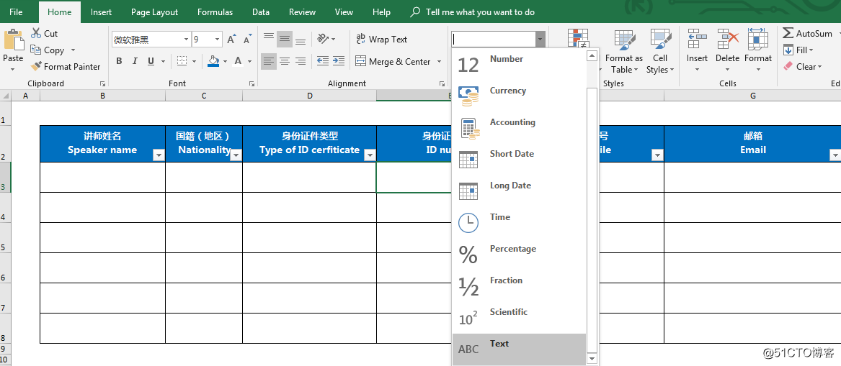The width and height of the screenshot is (841, 366).
Task: Click the Cut scissors icon
Action: [x=36, y=33]
